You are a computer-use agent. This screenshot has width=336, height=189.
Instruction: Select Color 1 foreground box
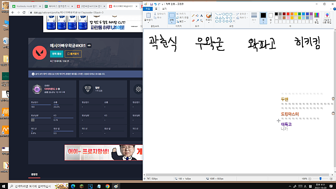click(x=263, y=17)
